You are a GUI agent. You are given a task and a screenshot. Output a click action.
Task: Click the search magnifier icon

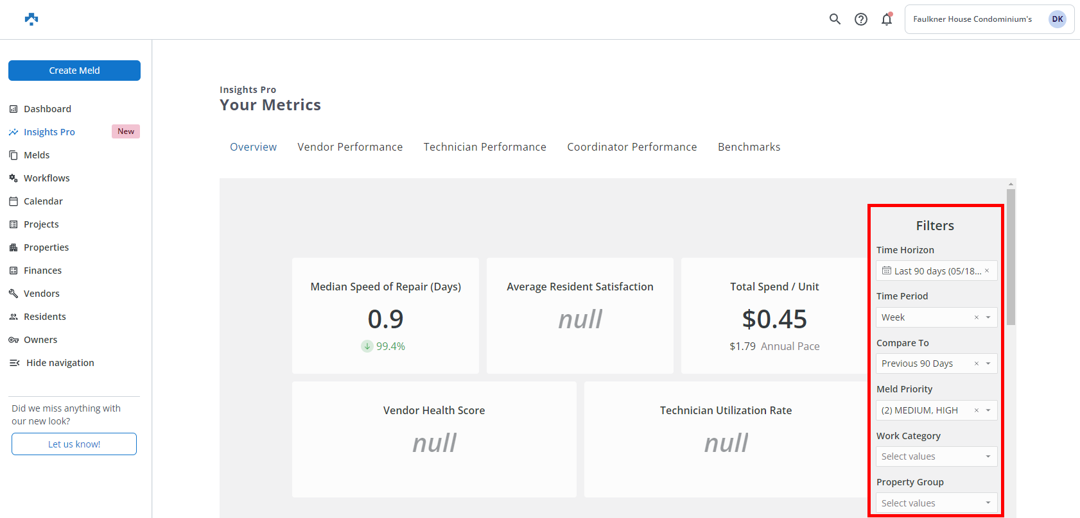point(835,19)
